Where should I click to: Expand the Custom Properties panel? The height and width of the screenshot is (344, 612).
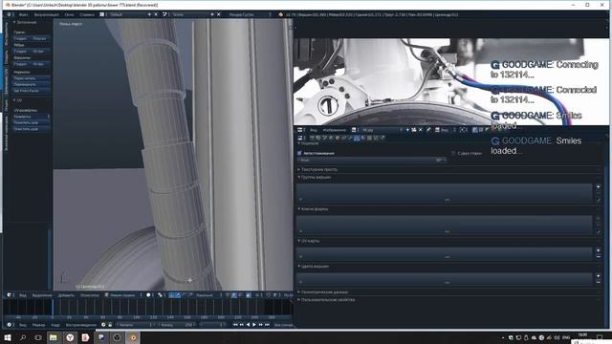326,300
